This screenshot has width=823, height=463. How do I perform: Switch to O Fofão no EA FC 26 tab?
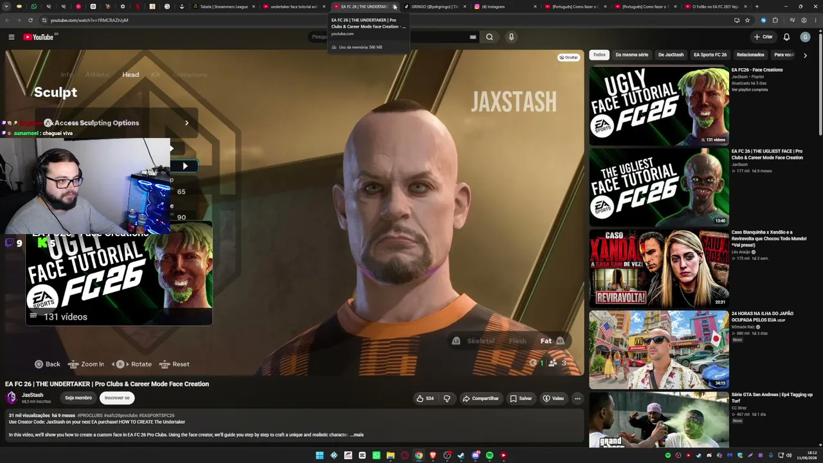[x=716, y=6]
